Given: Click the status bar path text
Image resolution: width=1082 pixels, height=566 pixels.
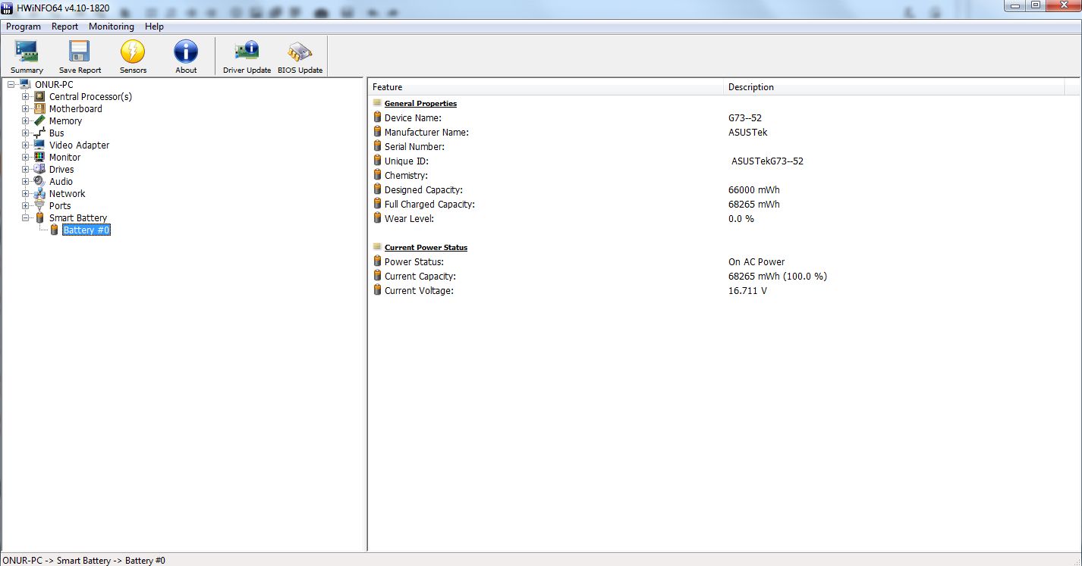Looking at the screenshot, I should 83,561.
